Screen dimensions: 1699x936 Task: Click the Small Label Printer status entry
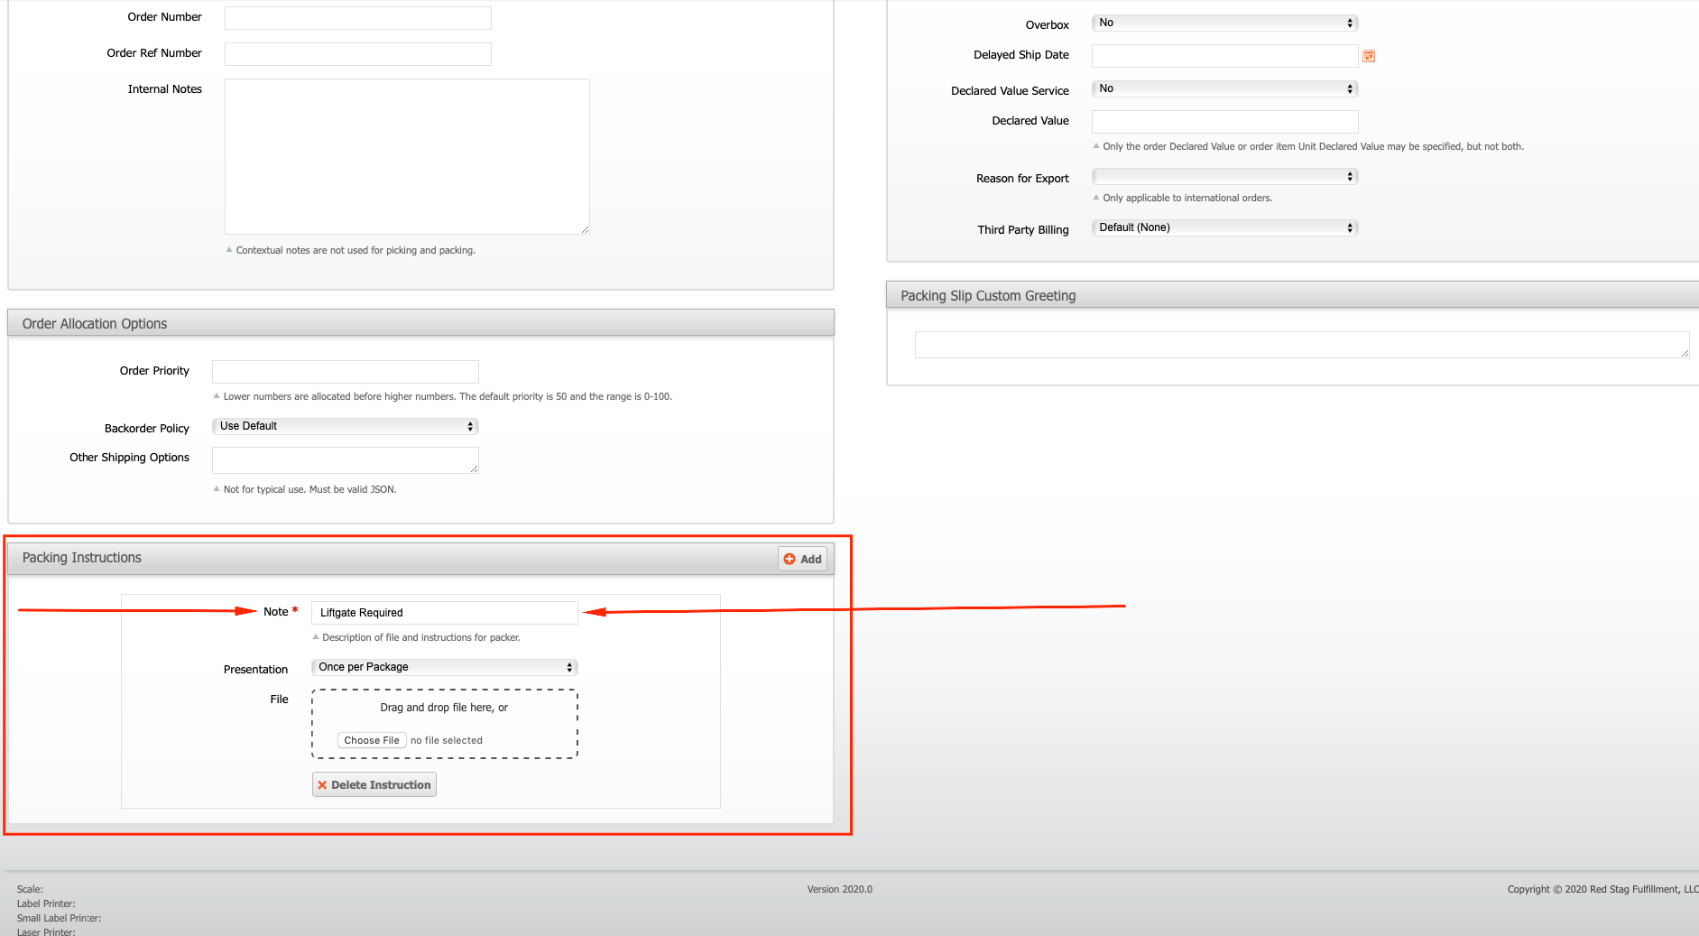(59, 918)
